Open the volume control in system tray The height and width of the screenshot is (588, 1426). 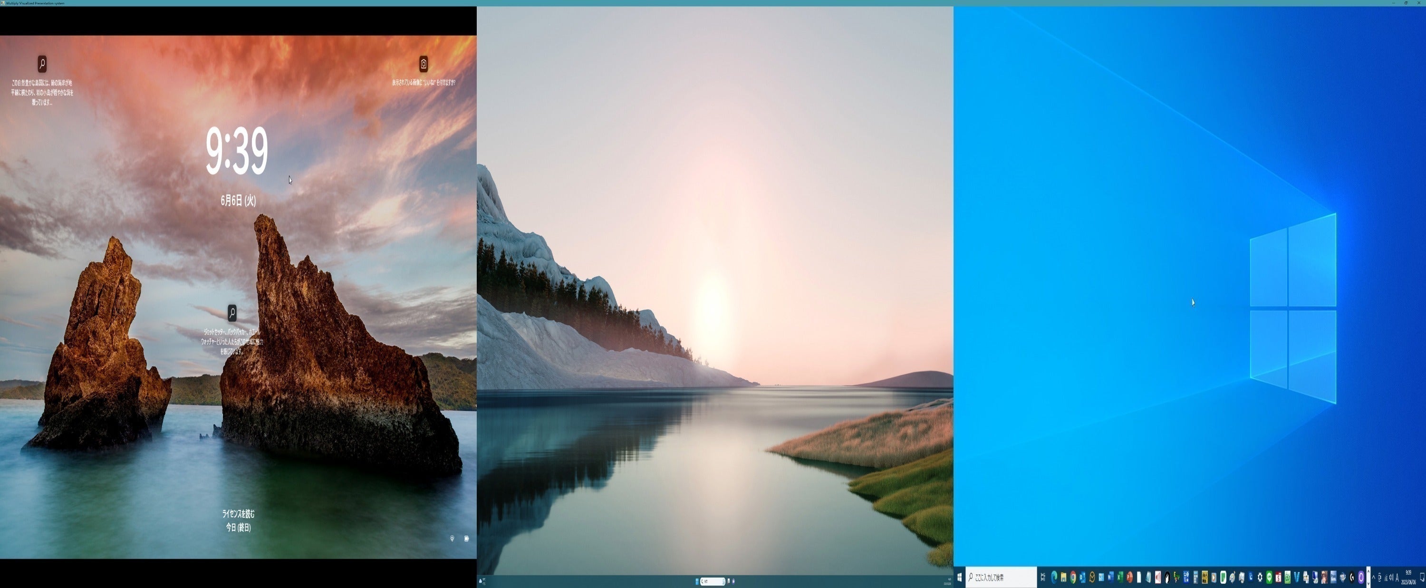(1391, 578)
